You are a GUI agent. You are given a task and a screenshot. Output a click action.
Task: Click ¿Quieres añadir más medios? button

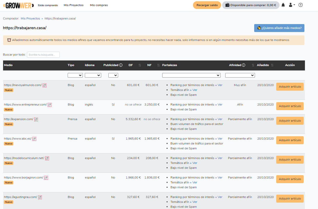[279, 28]
